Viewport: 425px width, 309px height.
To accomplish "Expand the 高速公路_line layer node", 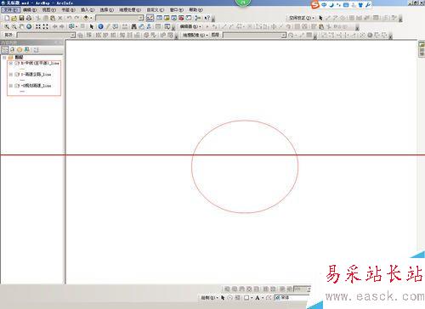I will pyautogui.click(x=11, y=75).
